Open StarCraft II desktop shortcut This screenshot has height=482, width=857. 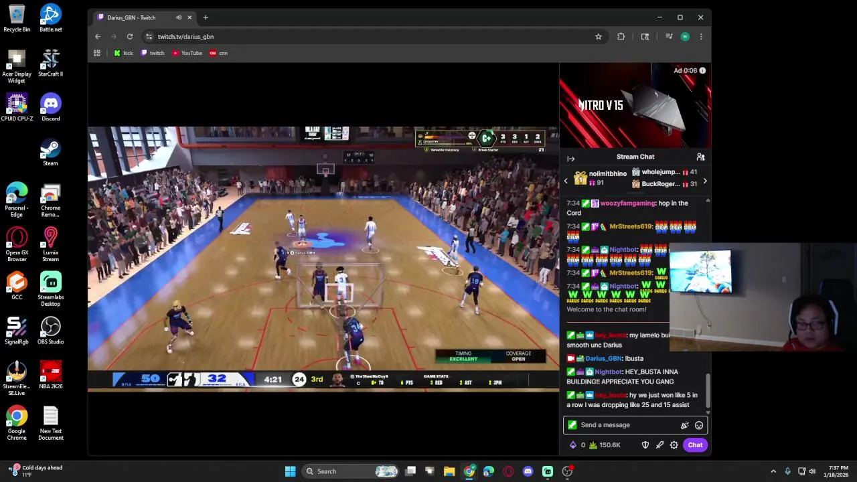[x=50, y=63]
